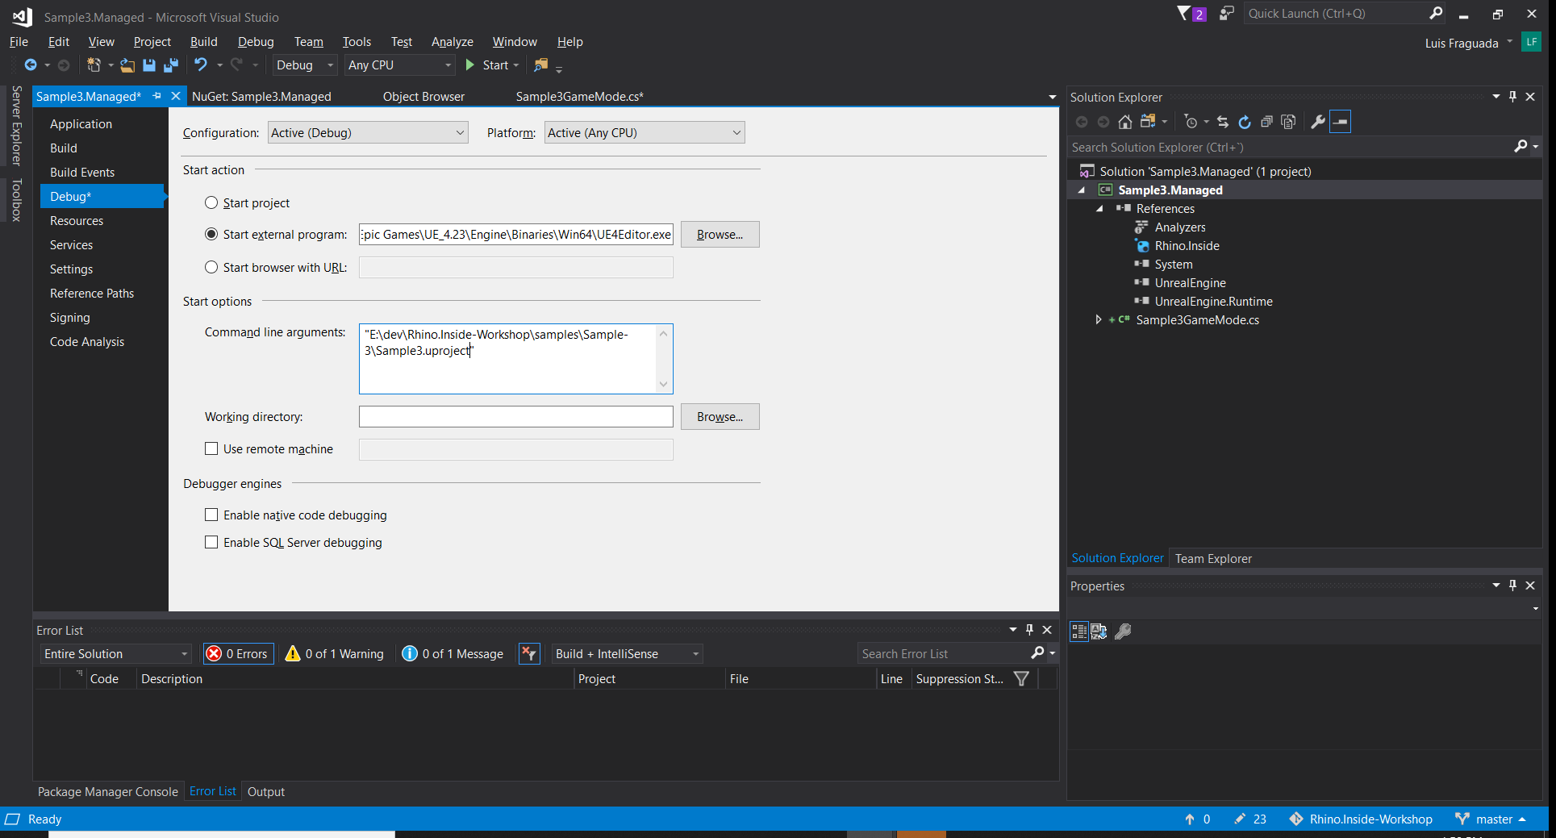Toggle the Preview Selected Items icon
Image resolution: width=1556 pixels, height=838 pixels.
pyautogui.click(x=1340, y=122)
